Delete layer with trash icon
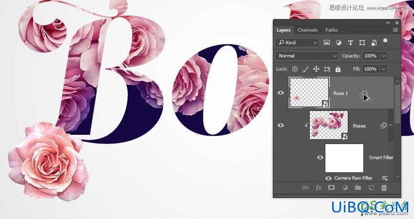 tap(384, 187)
